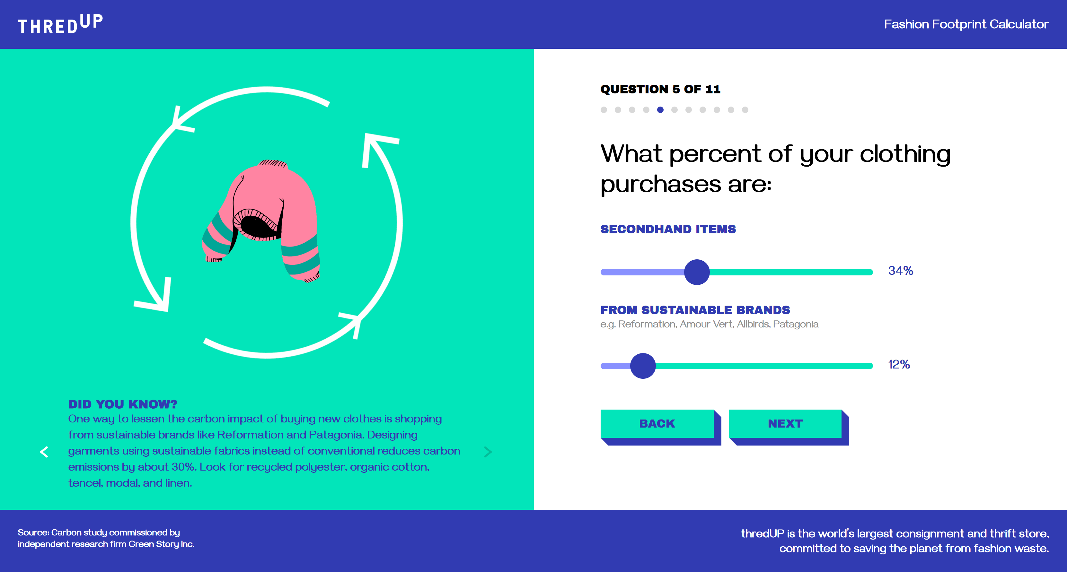Toggle the SECONDHAND ITEMS percentage slider
This screenshot has height=572, width=1067.
[695, 271]
